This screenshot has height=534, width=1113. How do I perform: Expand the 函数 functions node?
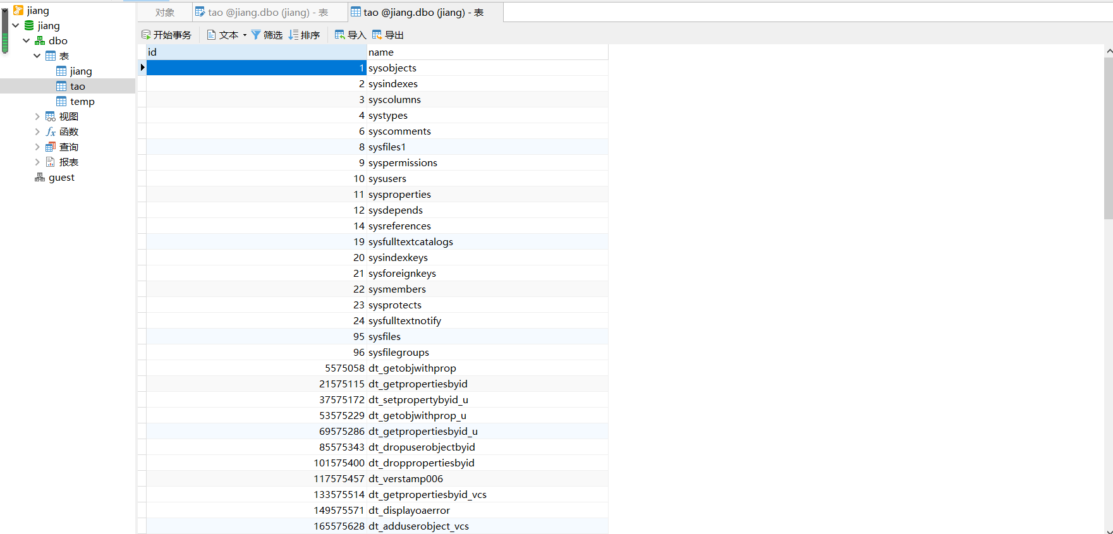click(x=37, y=132)
